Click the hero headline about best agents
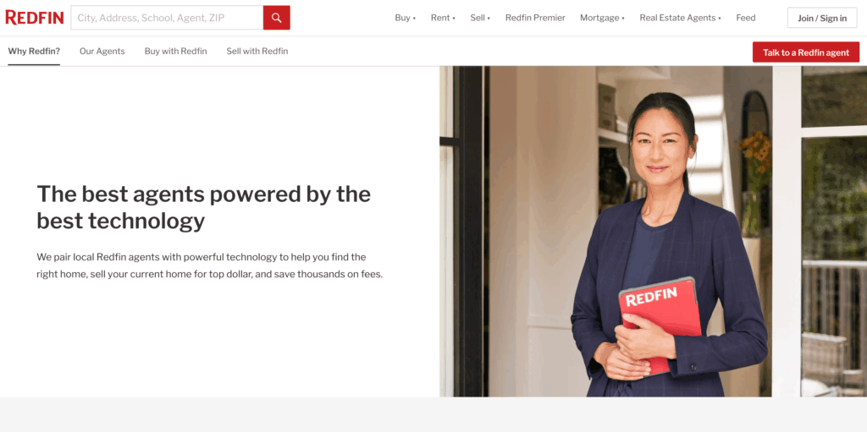The height and width of the screenshot is (432, 867). pos(203,207)
